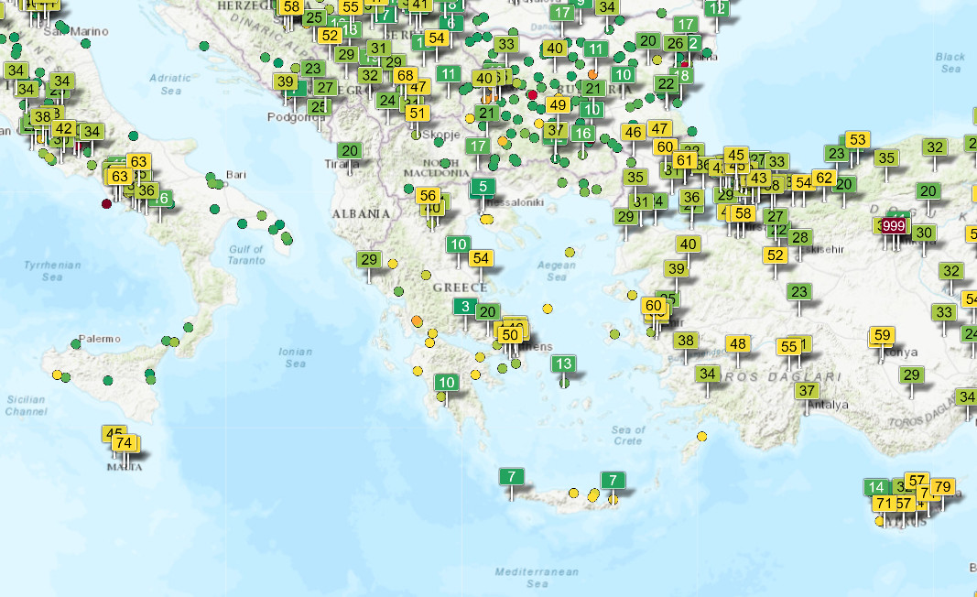The image size is (977, 597).
Task: Open the green 5 marker near Thessaloniki
Action: (483, 188)
